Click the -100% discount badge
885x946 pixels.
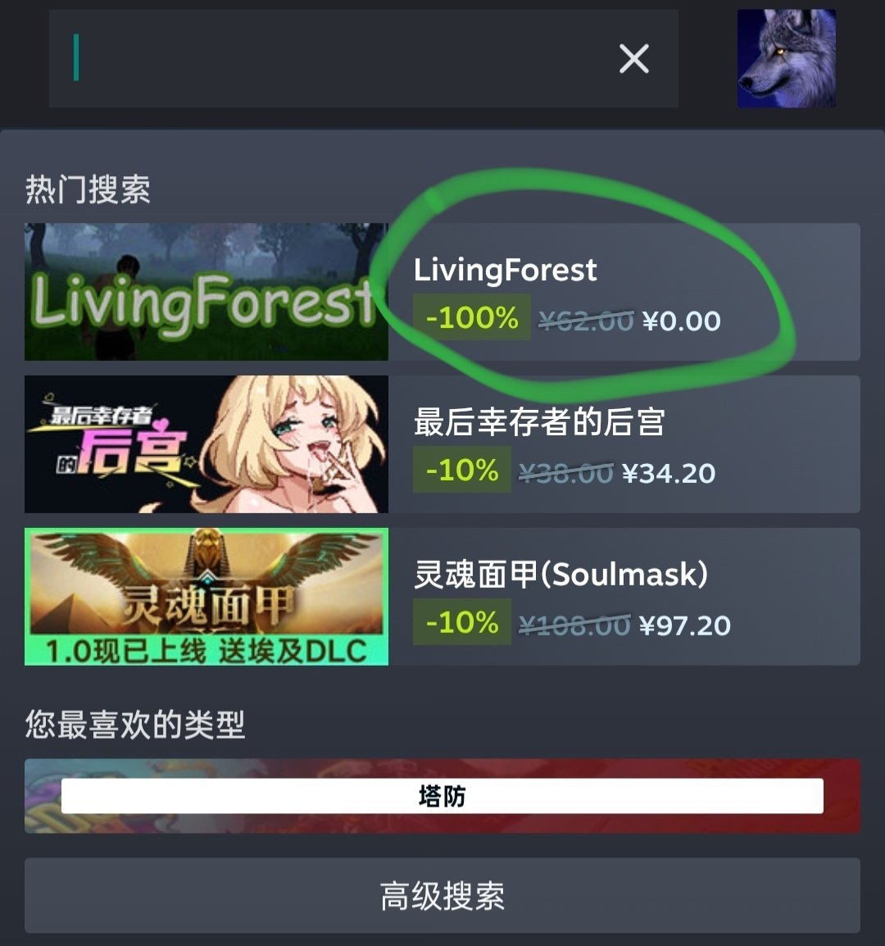(x=472, y=317)
